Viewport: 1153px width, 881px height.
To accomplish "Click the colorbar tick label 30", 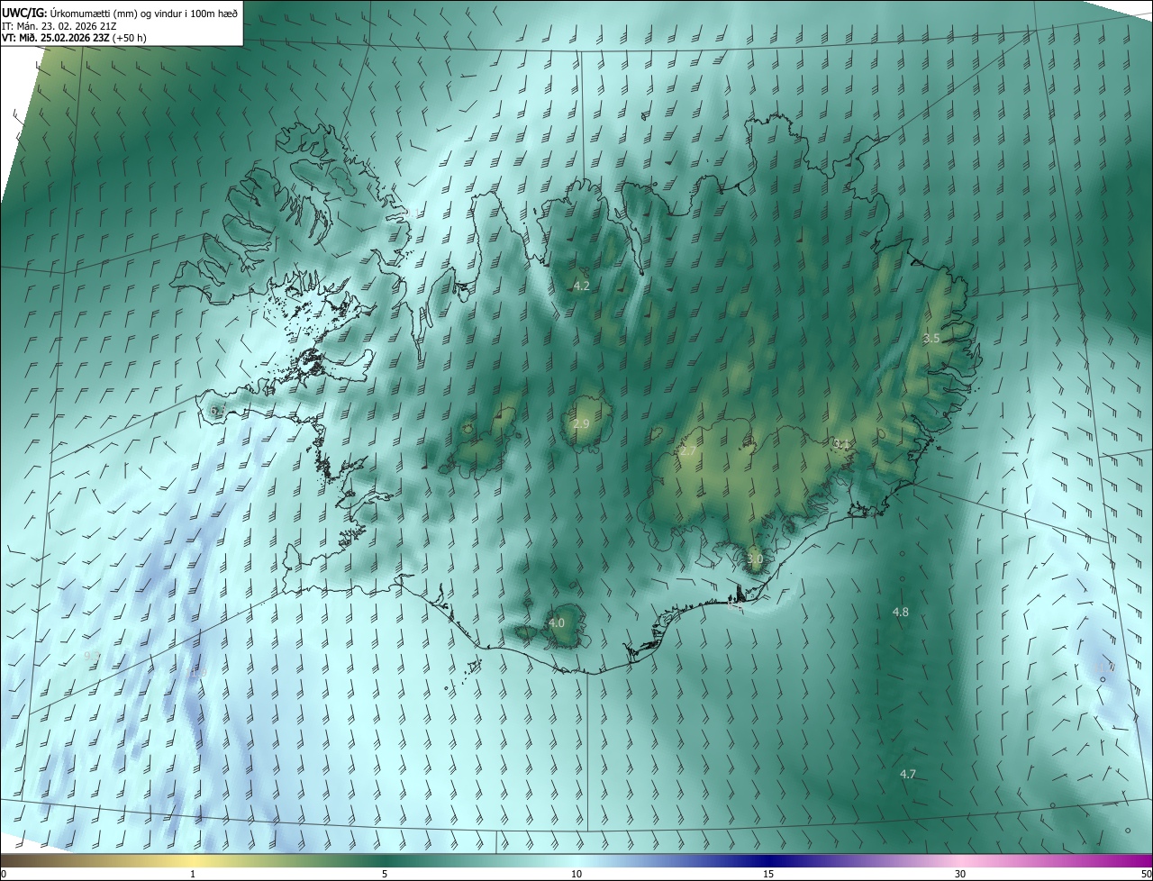I will [960, 875].
